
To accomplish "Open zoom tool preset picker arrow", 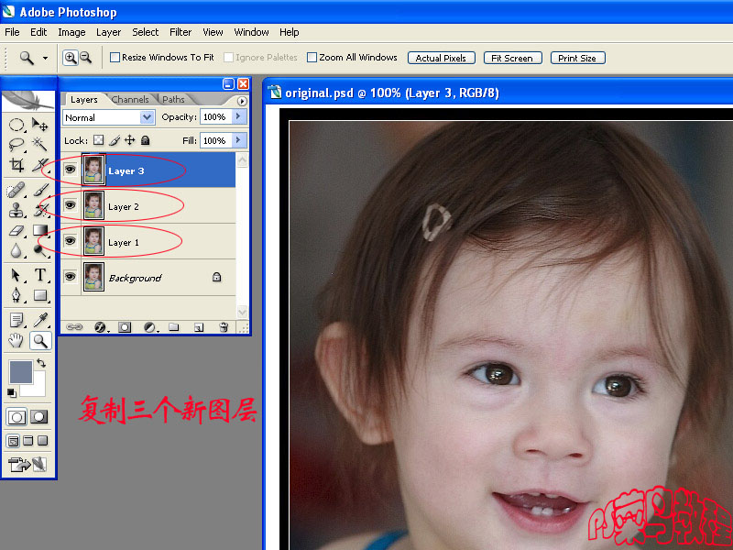I will [x=45, y=58].
